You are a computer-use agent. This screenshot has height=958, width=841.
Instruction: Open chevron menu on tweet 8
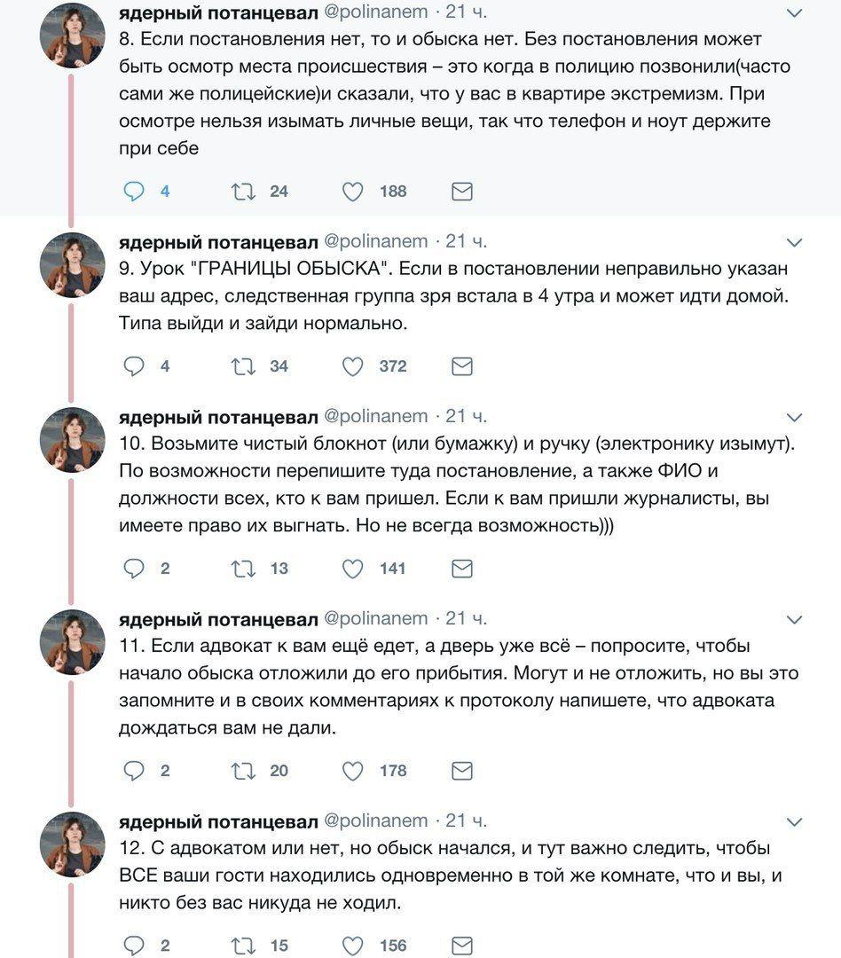pyautogui.click(x=795, y=13)
